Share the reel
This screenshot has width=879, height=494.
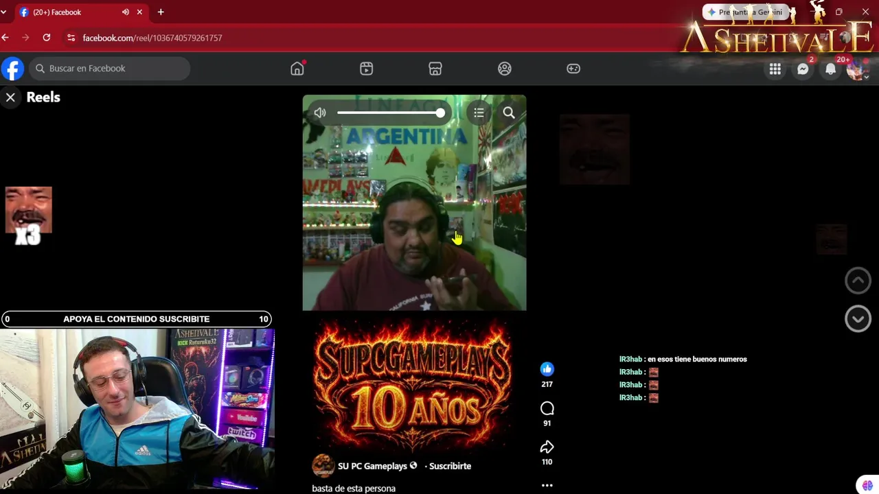click(x=547, y=447)
